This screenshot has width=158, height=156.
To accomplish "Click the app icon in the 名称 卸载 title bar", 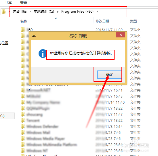I will pyautogui.click(x=34, y=36).
